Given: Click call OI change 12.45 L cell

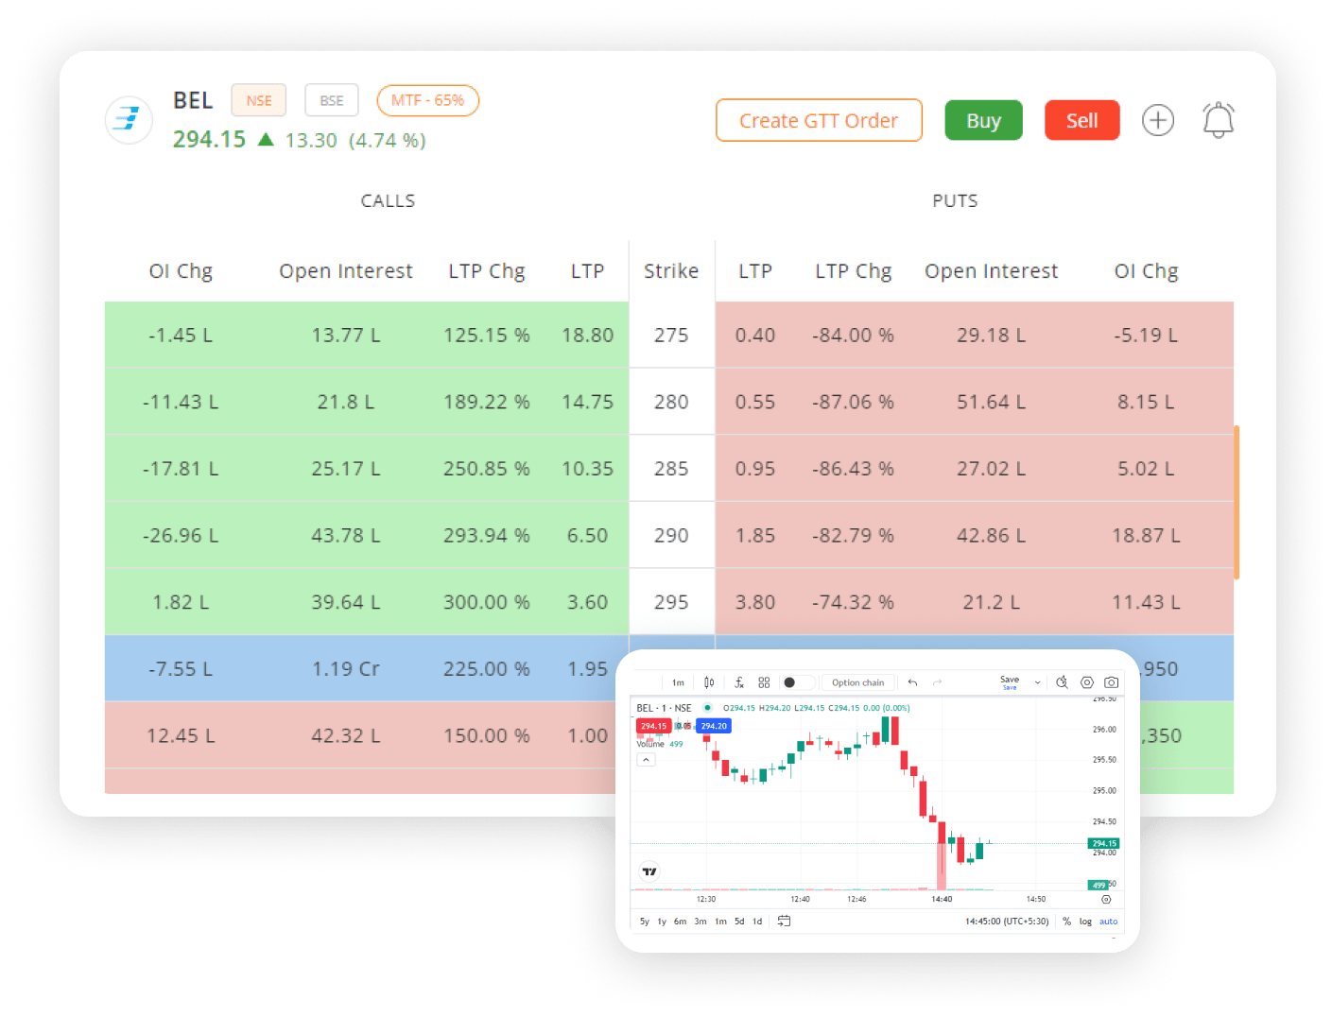Looking at the screenshot, I should click(x=181, y=735).
